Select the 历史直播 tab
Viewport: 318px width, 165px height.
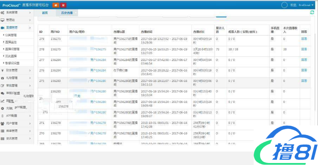pos(67,13)
